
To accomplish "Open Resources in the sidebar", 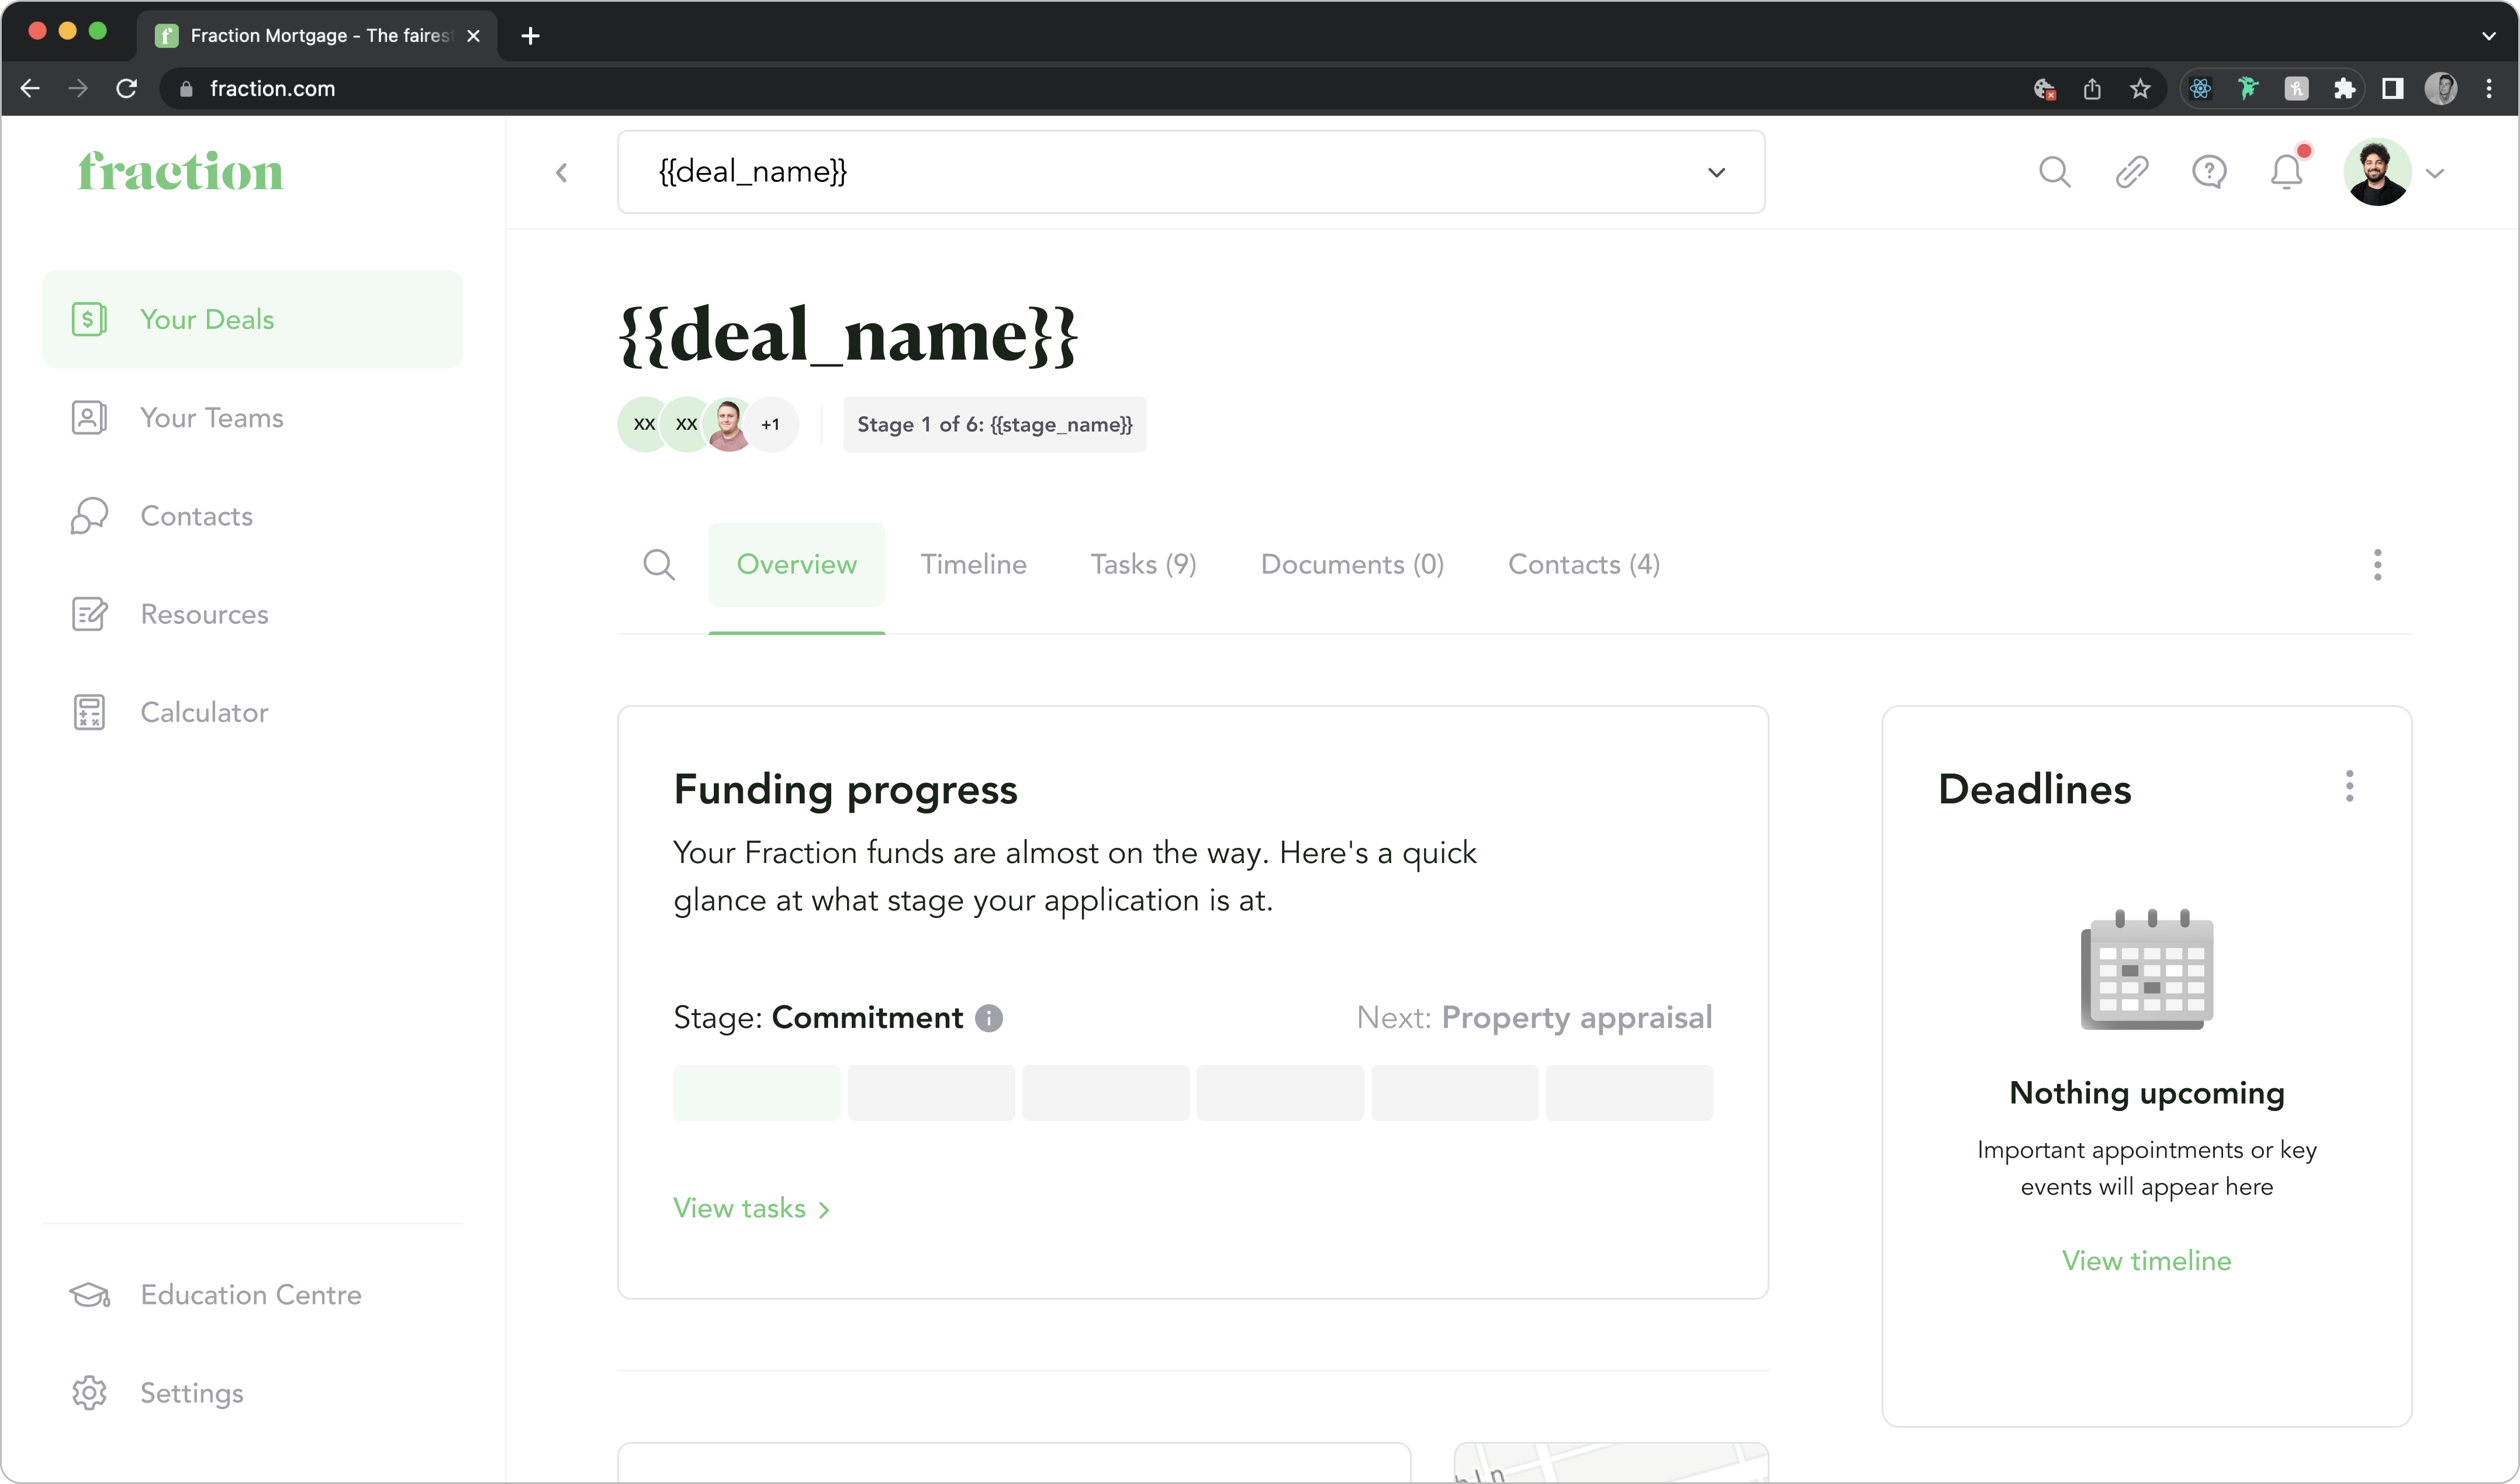I will 252,614.
